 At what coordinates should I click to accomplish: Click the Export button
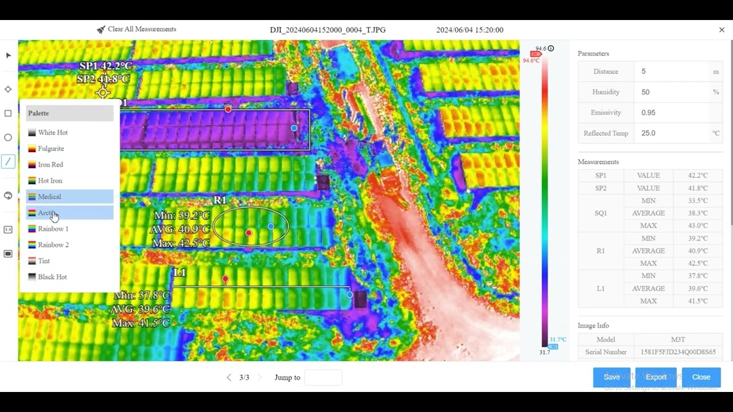[x=656, y=377]
